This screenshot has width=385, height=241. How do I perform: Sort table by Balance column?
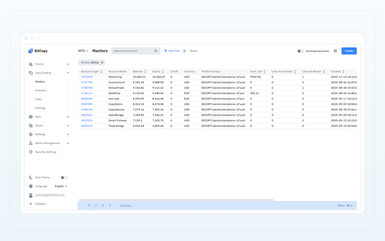[x=139, y=71]
